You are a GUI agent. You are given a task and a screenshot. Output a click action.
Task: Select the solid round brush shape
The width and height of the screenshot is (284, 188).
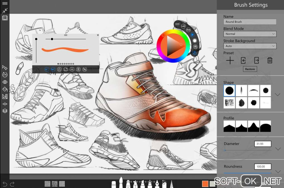(x=229, y=91)
